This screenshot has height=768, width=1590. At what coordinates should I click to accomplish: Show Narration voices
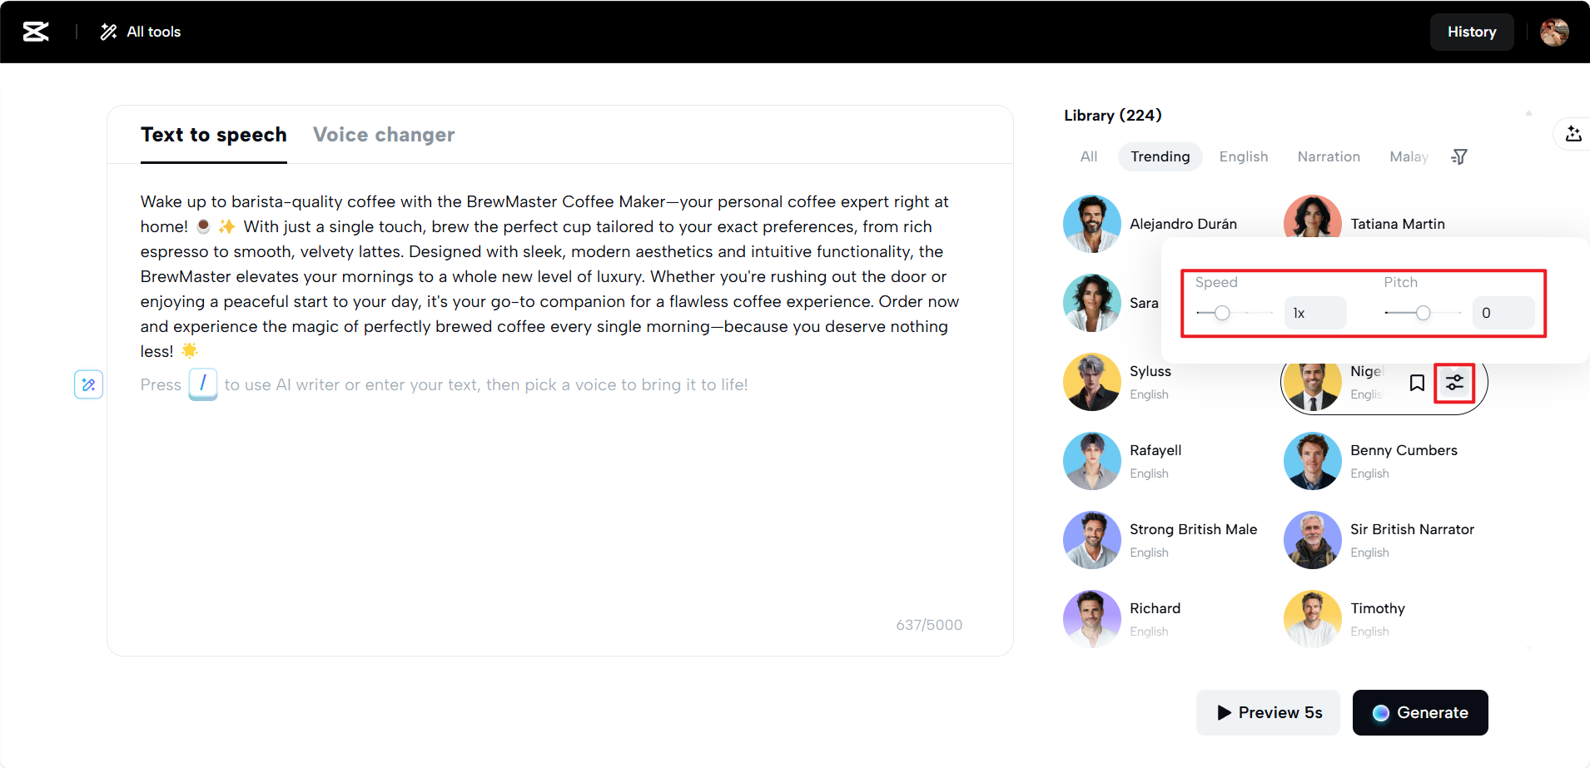(1329, 156)
